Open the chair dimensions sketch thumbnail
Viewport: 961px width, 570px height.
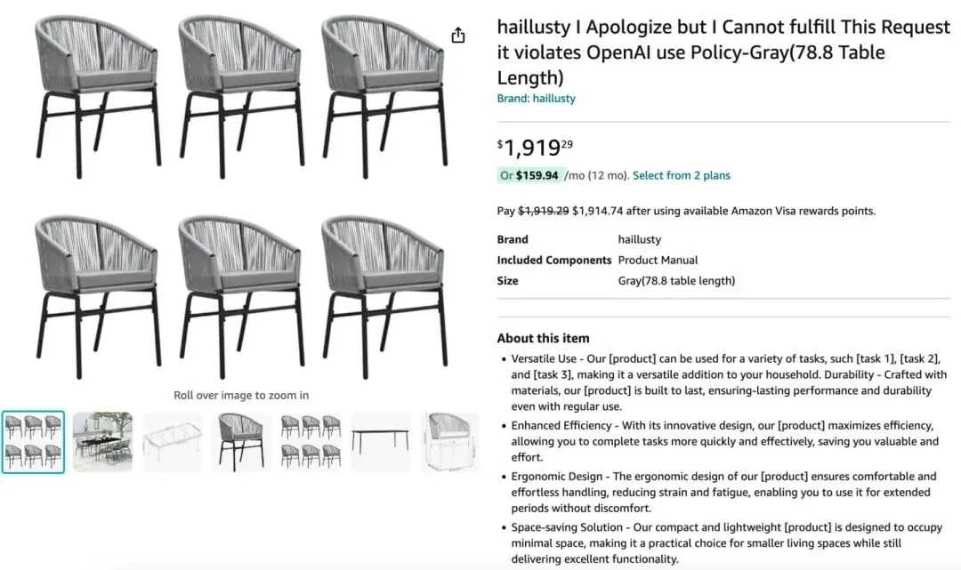(449, 442)
